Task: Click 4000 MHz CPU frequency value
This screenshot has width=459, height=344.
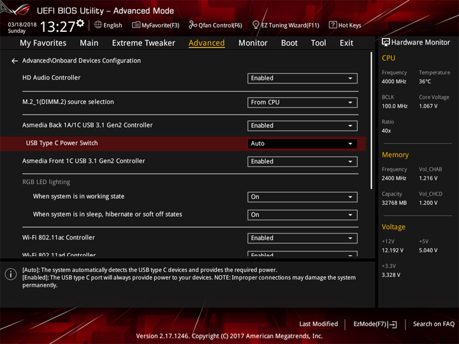Action: (394, 82)
